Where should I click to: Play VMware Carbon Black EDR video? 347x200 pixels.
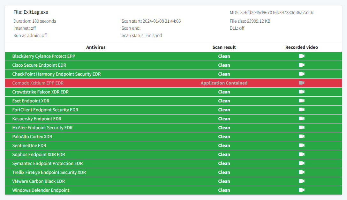click(x=302, y=181)
